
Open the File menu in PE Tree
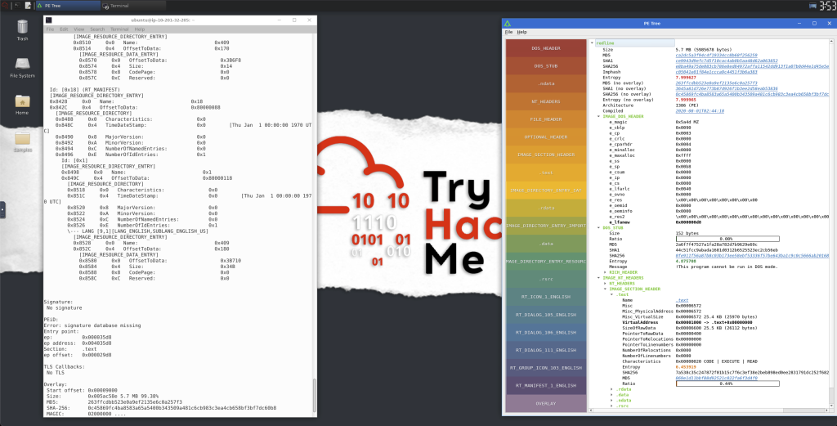508,32
